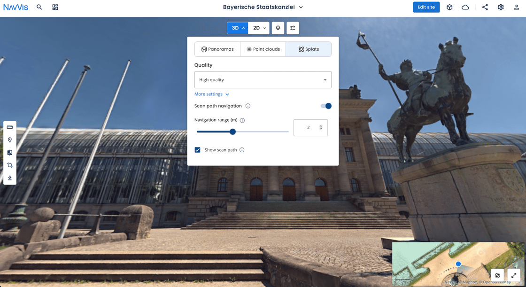This screenshot has width=526, height=287.
Task: Open the High quality dropdown
Action: (263, 79)
